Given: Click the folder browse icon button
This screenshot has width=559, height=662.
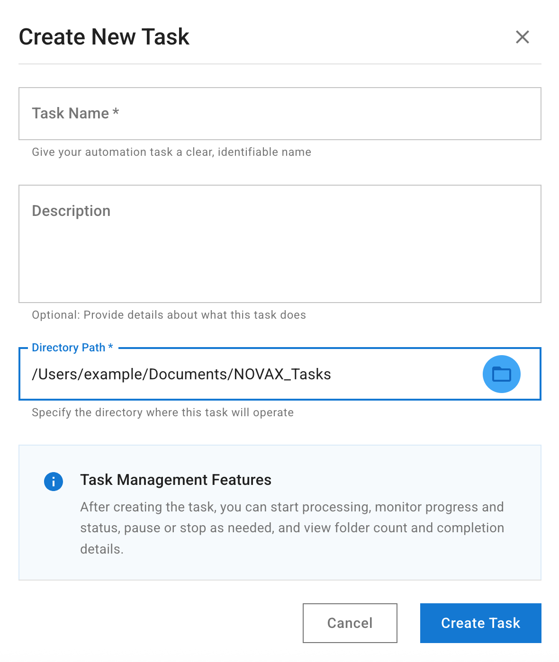Looking at the screenshot, I should (501, 374).
